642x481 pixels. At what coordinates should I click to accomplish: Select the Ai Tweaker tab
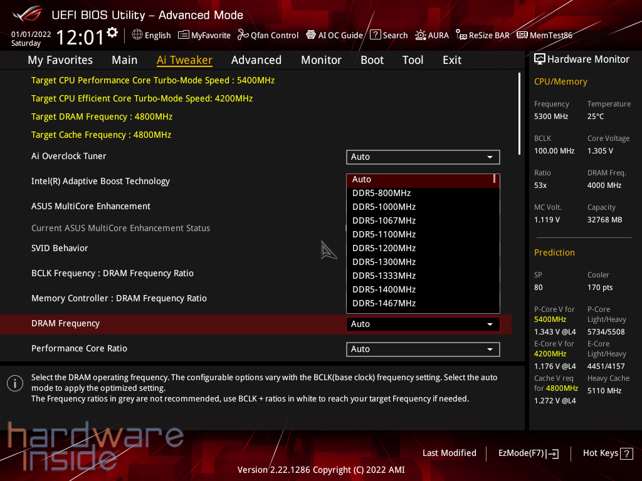[x=184, y=60]
